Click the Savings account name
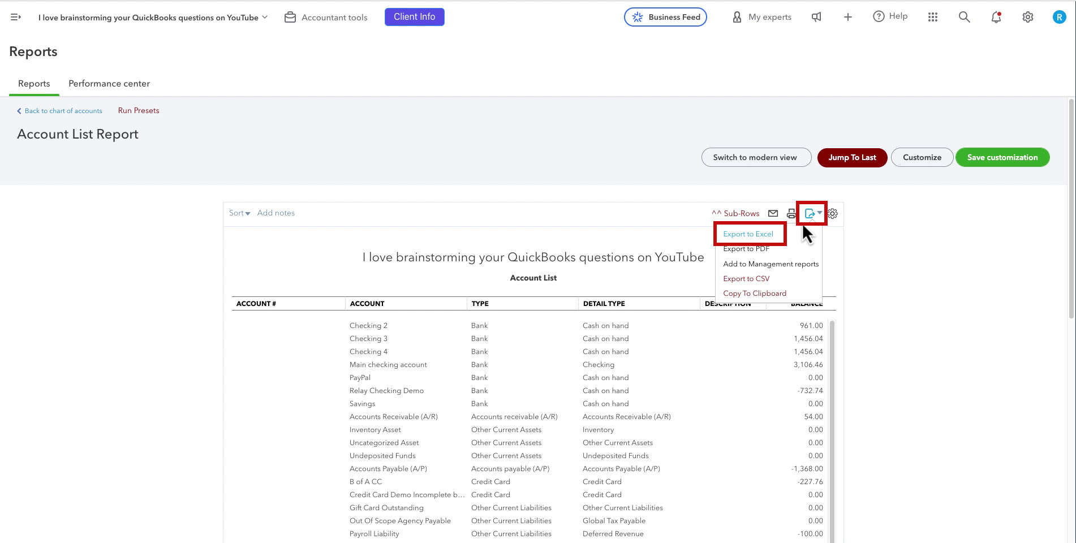 (362, 404)
